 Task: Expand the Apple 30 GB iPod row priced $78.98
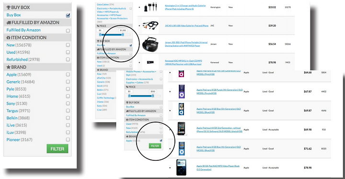click(x=170, y=168)
